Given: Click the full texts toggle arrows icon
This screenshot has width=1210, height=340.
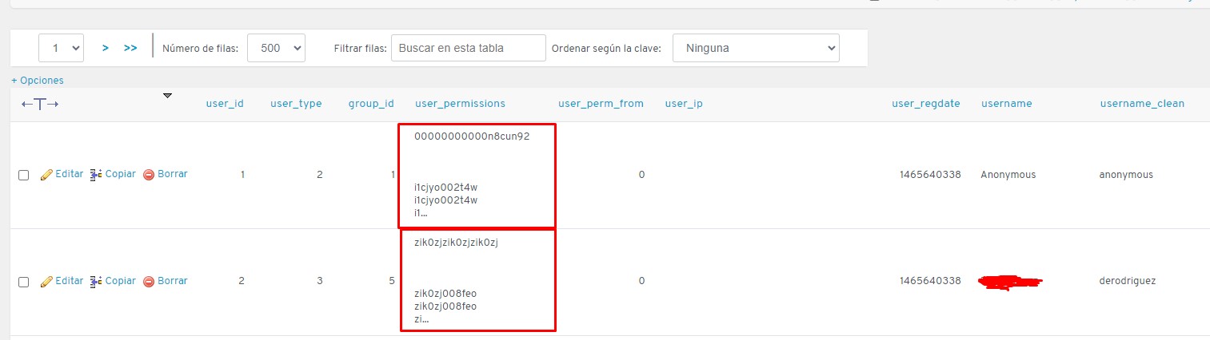Looking at the screenshot, I should tap(40, 105).
